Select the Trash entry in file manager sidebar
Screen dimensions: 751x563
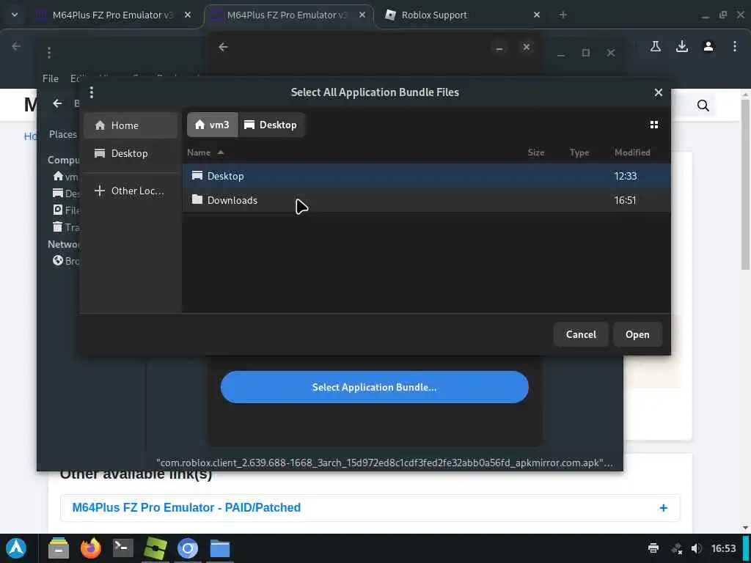click(x=65, y=227)
